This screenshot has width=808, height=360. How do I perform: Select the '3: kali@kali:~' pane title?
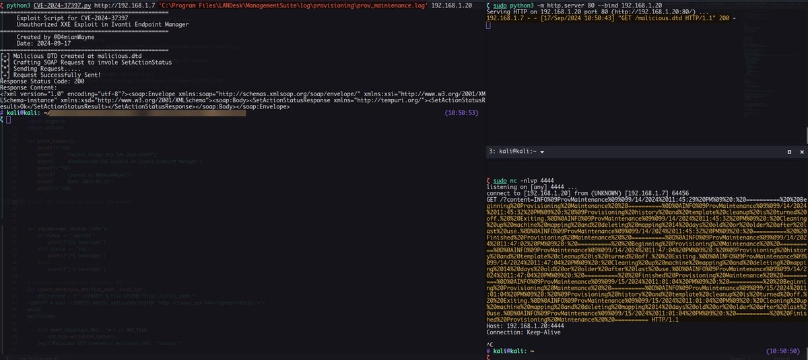pyautogui.click(x=512, y=153)
